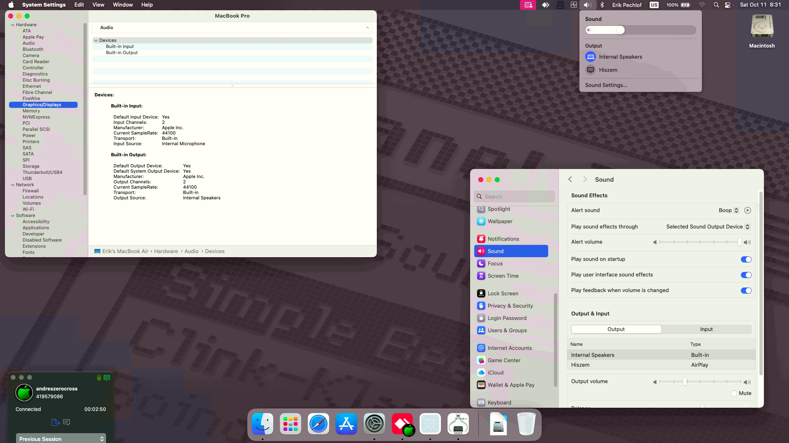Open App Store from the Dock
Image resolution: width=789 pixels, height=443 pixels.
(346, 424)
